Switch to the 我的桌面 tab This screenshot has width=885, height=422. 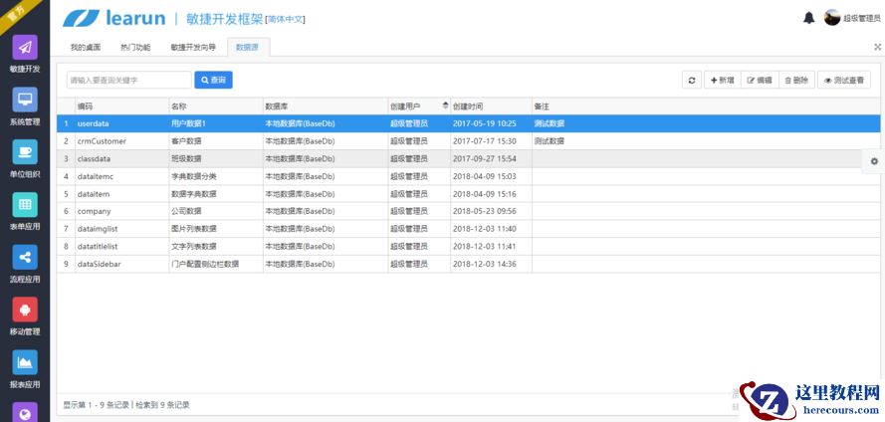click(85, 47)
